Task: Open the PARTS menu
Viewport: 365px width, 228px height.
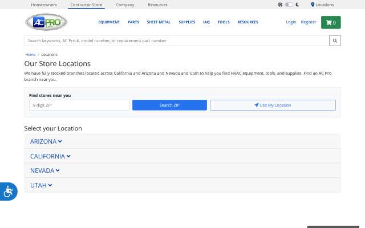Action: point(133,22)
